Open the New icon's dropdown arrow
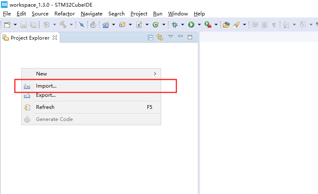 click(15, 25)
